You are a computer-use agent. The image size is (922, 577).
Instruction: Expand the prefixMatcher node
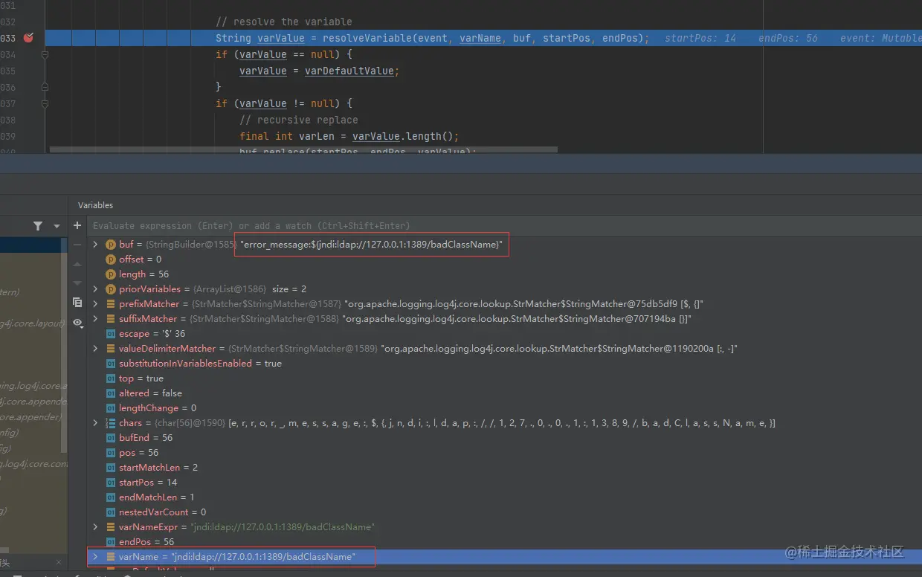tap(95, 303)
